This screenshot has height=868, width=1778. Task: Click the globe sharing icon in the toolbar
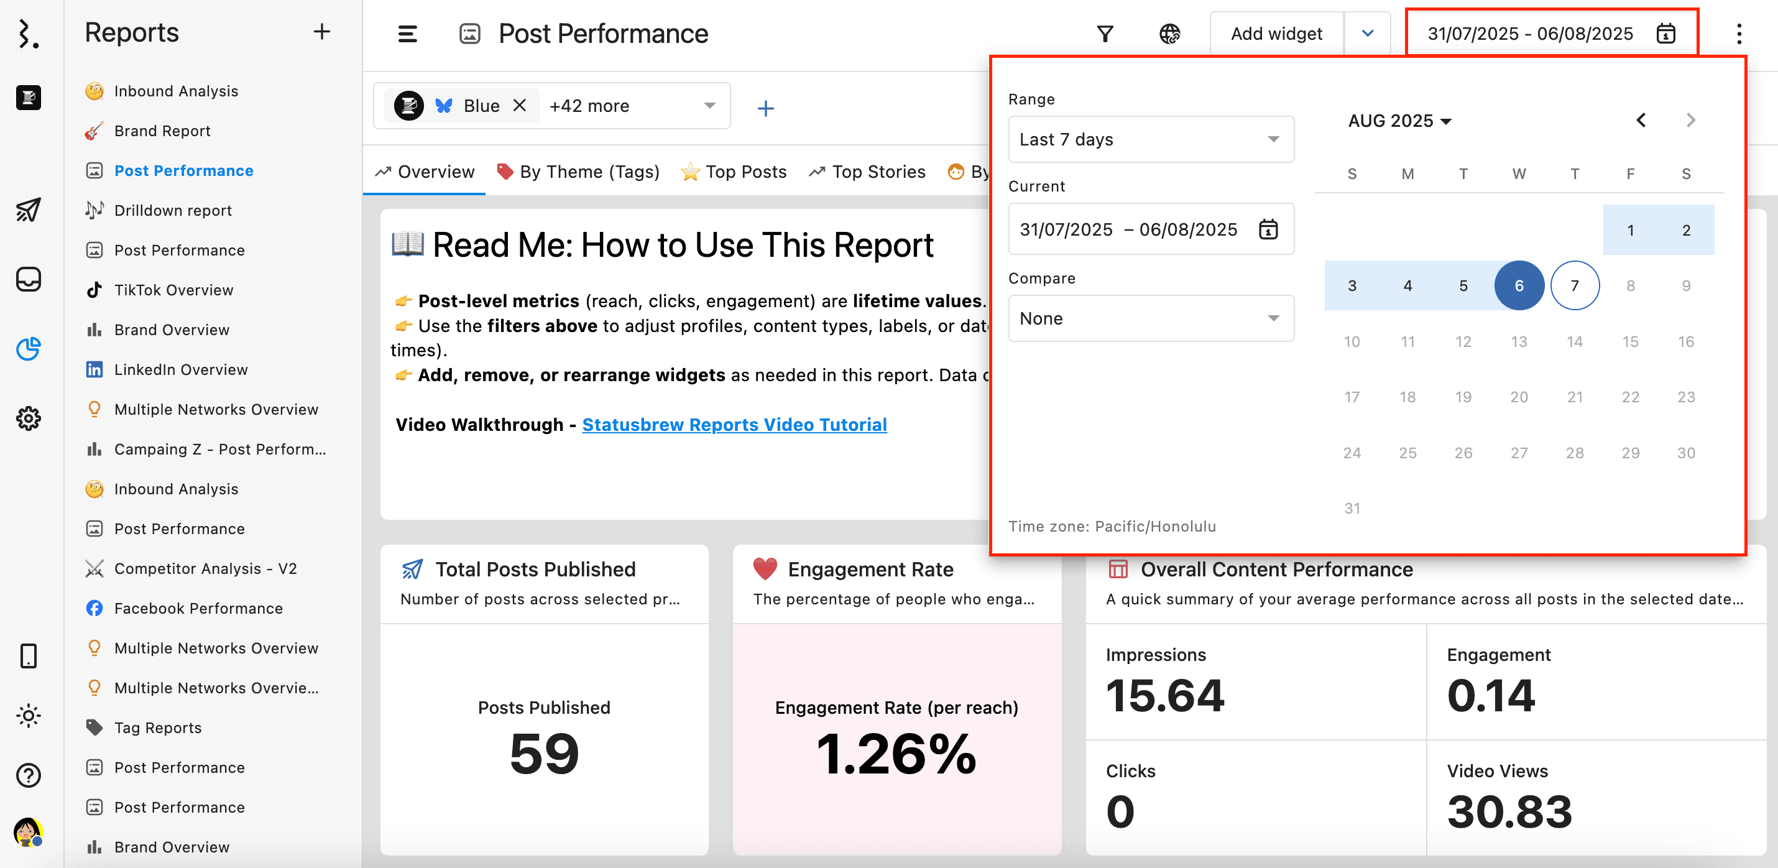[1171, 32]
